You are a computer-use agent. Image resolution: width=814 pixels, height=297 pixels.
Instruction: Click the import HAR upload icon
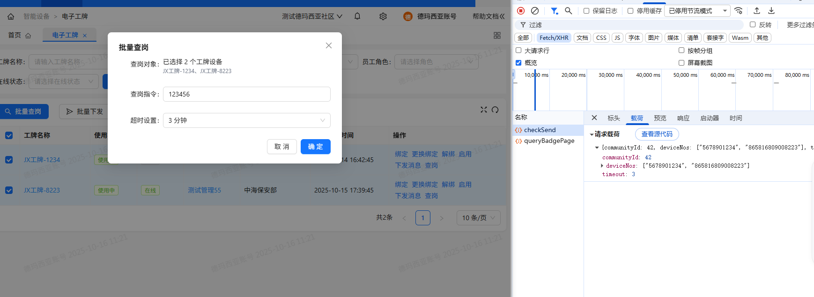(757, 11)
